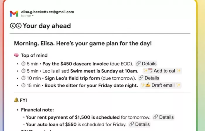The height and width of the screenshot is (131, 205).
Task: Click the link icon next to rent Details
Action: click(156, 117)
